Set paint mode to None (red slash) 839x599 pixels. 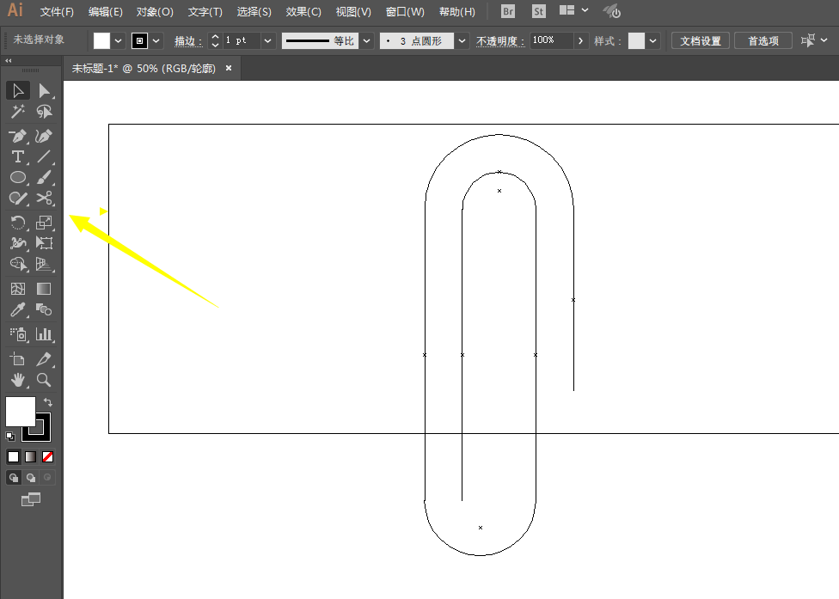[47, 456]
